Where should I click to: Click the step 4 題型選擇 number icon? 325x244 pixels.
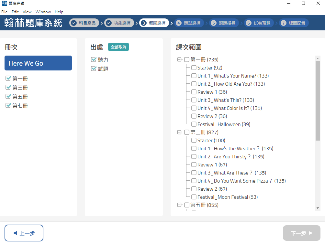point(179,23)
